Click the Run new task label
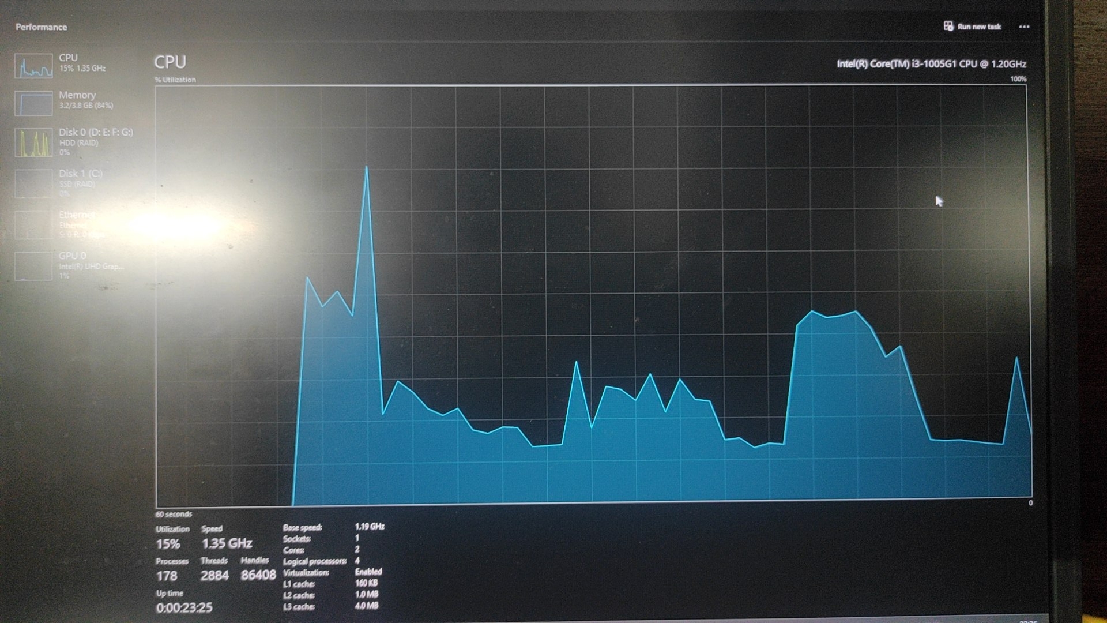The height and width of the screenshot is (623, 1107). tap(979, 27)
